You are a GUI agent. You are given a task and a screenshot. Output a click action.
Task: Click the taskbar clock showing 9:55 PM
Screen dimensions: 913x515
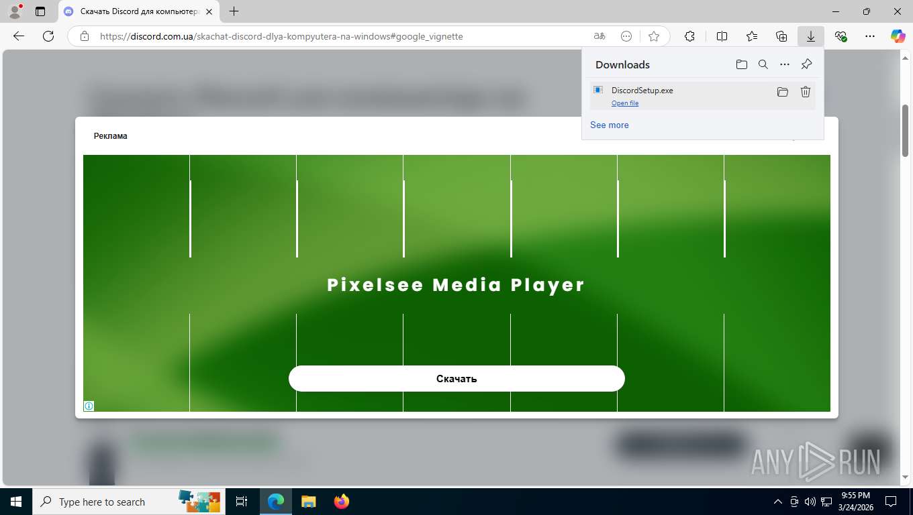tap(855, 502)
